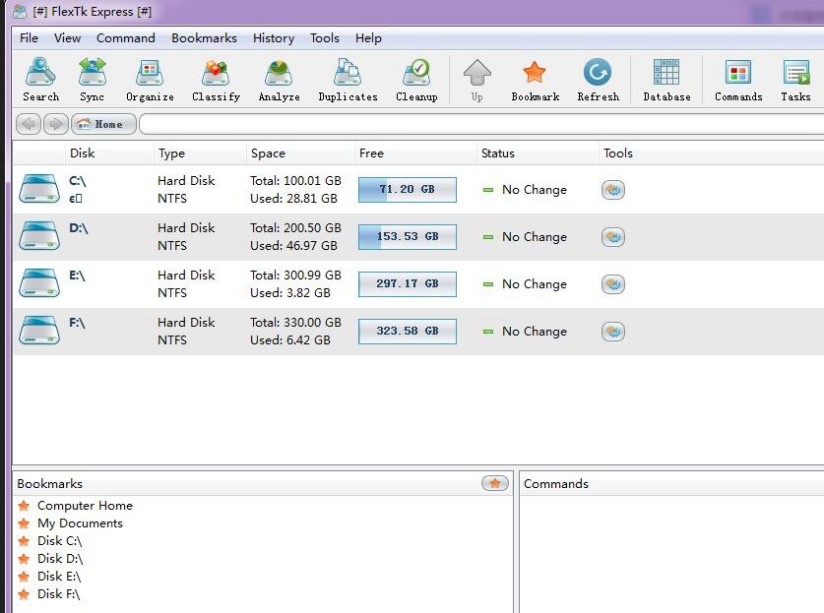Image resolution: width=824 pixels, height=613 pixels.
Task: Open the My Documents bookmark
Action: coord(80,523)
